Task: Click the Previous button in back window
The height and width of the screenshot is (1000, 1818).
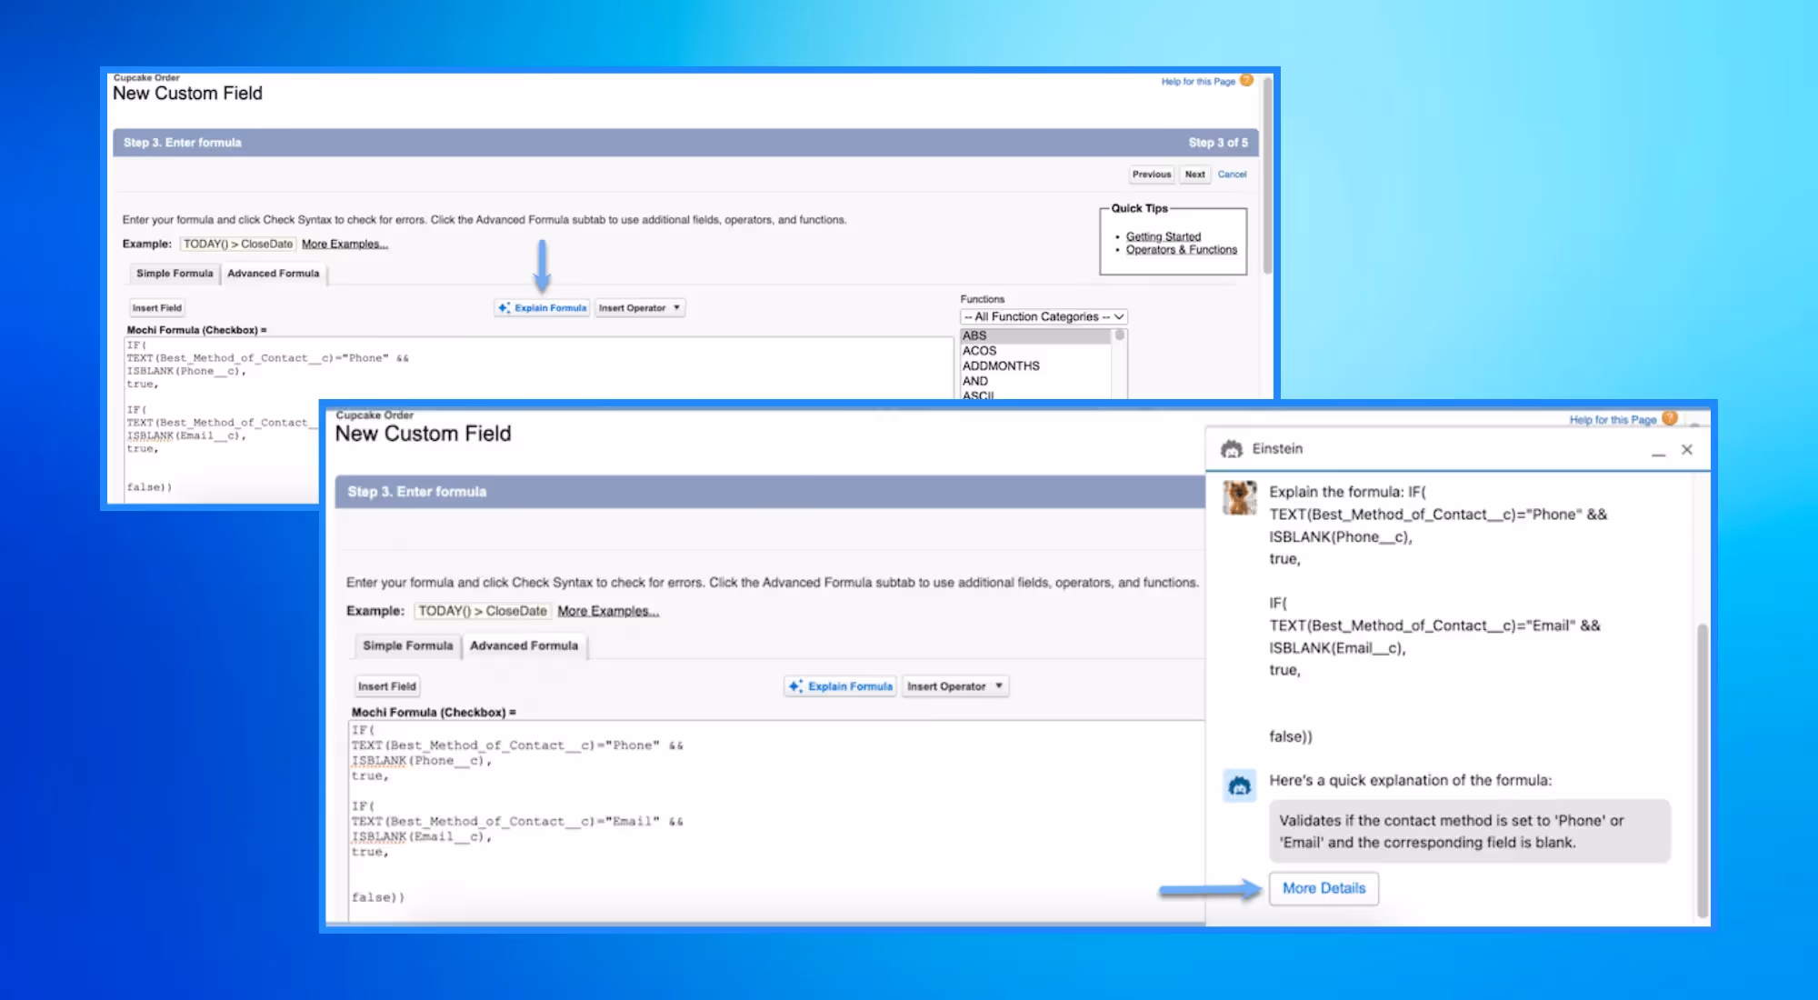Action: pyautogui.click(x=1152, y=175)
